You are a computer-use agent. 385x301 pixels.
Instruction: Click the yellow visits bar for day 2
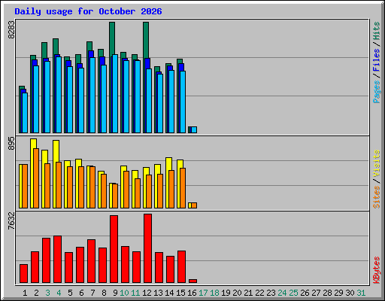click(x=34, y=144)
